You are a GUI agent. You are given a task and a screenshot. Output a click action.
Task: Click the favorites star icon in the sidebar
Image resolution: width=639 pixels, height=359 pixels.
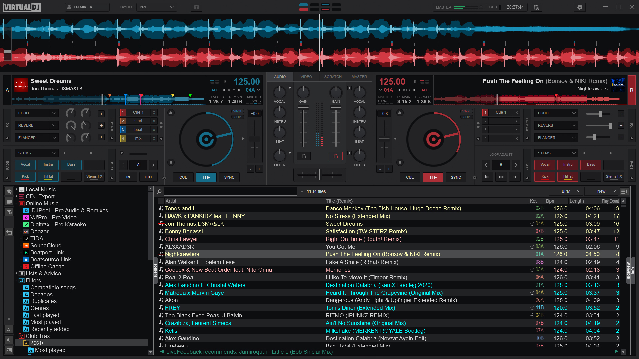pyautogui.click(x=9, y=191)
